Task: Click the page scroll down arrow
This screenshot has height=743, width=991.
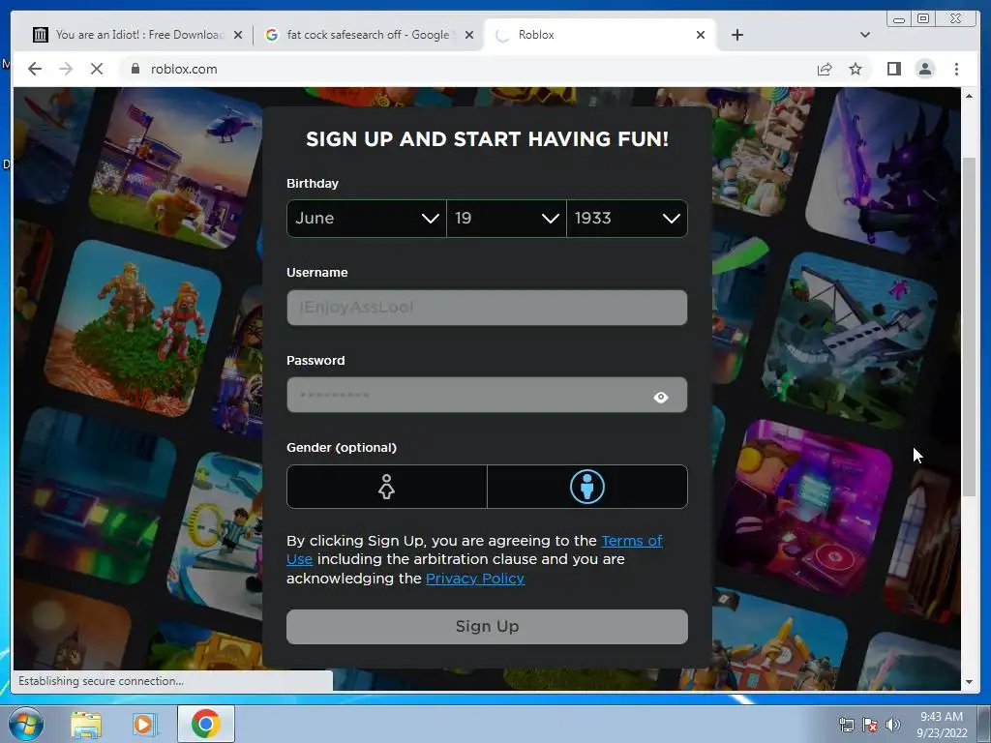Action: click(969, 682)
